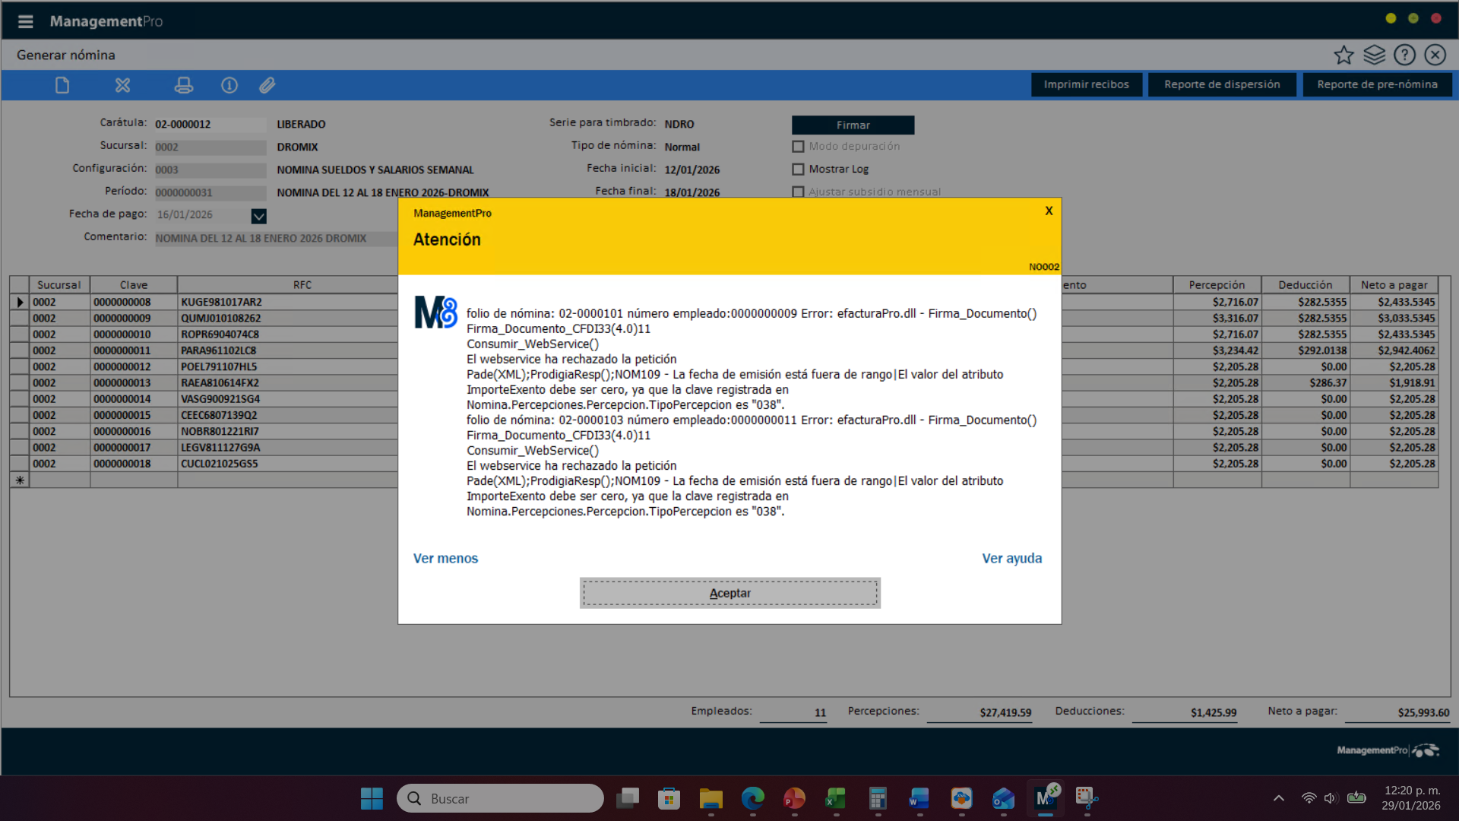Click the cancel X toolbar icon

pos(122,85)
